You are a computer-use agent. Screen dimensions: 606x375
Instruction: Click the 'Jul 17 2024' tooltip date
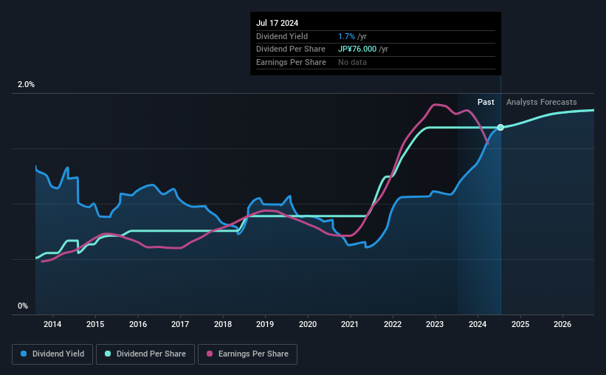[x=277, y=23]
